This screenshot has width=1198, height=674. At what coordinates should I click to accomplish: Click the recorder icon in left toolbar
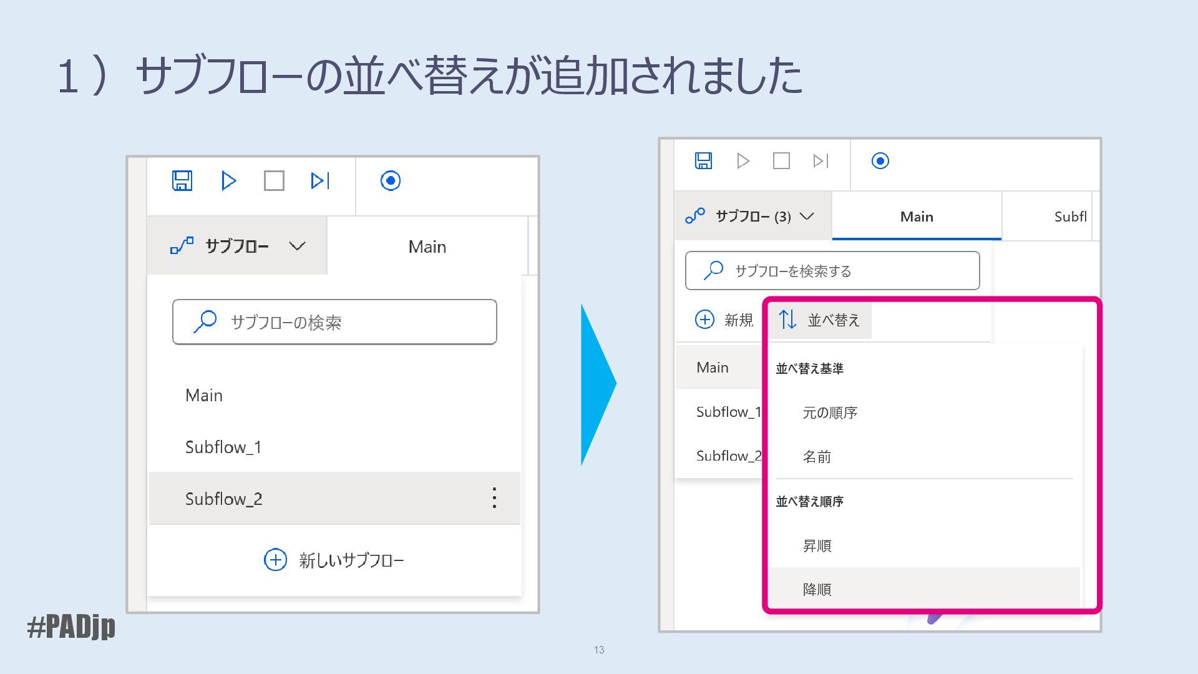390,181
